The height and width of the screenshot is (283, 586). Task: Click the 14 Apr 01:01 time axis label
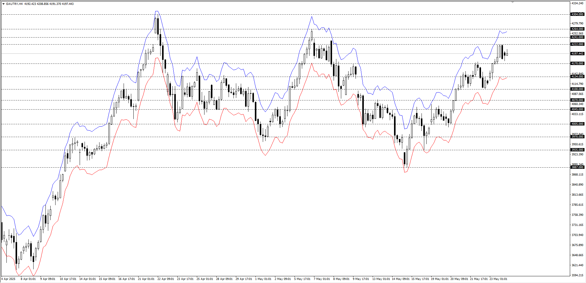pyautogui.click(x=88, y=279)
